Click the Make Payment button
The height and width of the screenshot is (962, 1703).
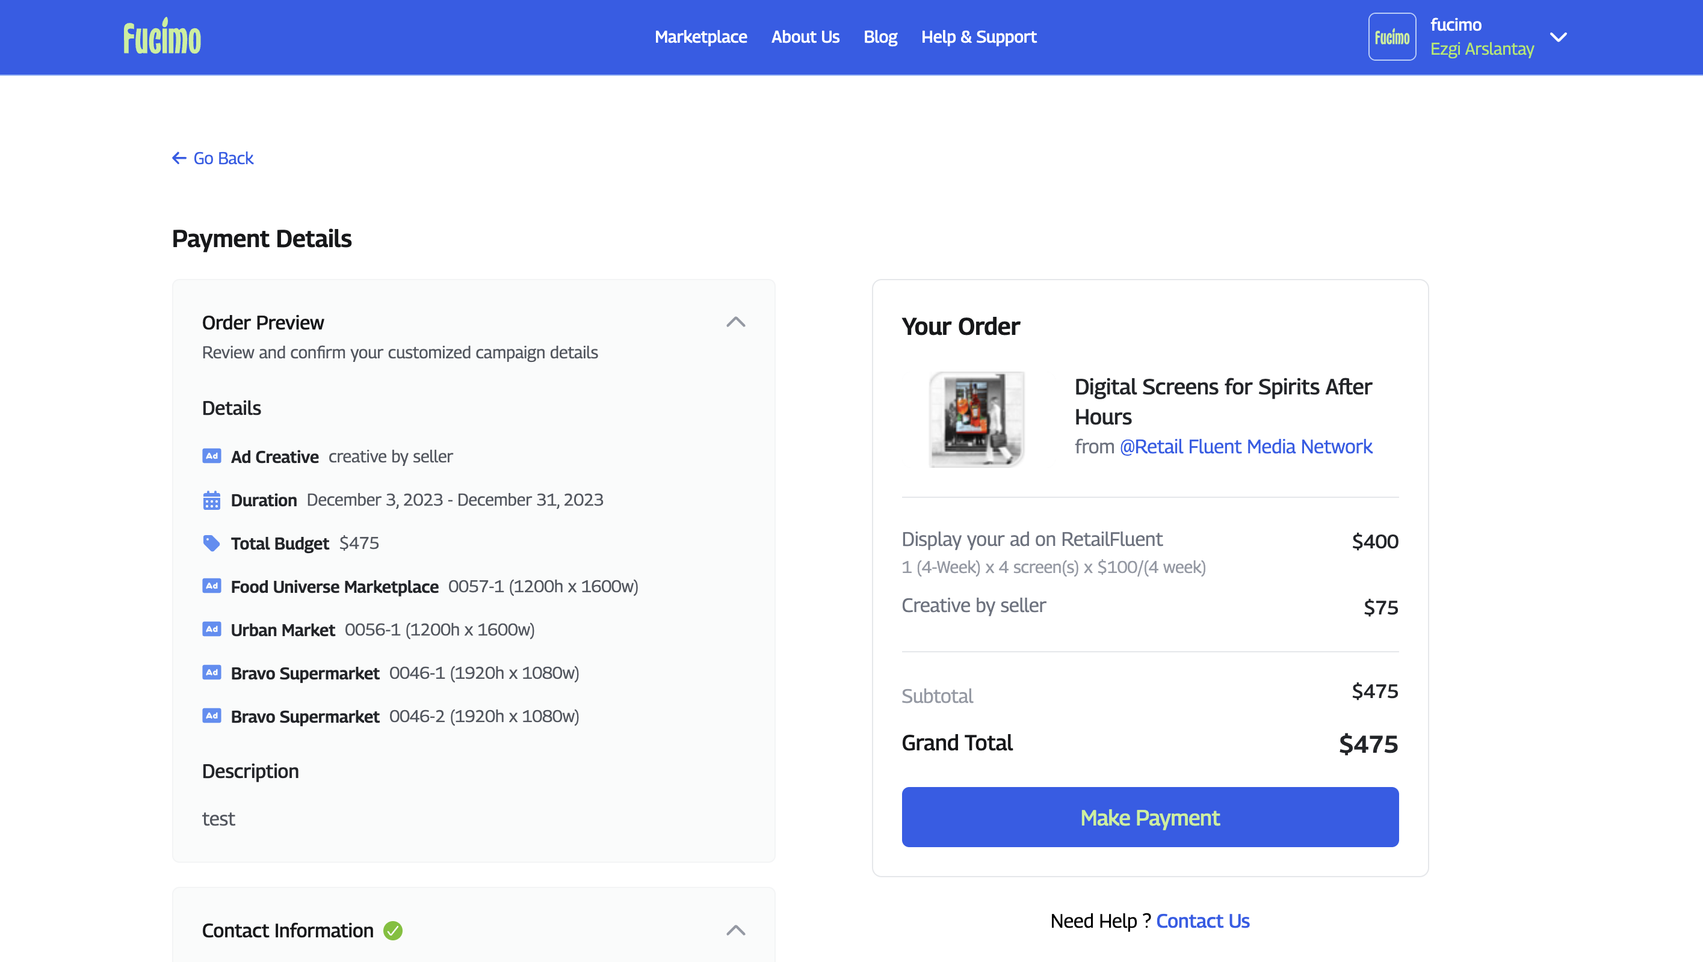[1149, 816]
